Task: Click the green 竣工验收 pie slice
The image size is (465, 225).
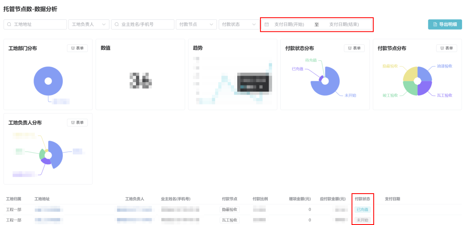Action: coord(410,88)
